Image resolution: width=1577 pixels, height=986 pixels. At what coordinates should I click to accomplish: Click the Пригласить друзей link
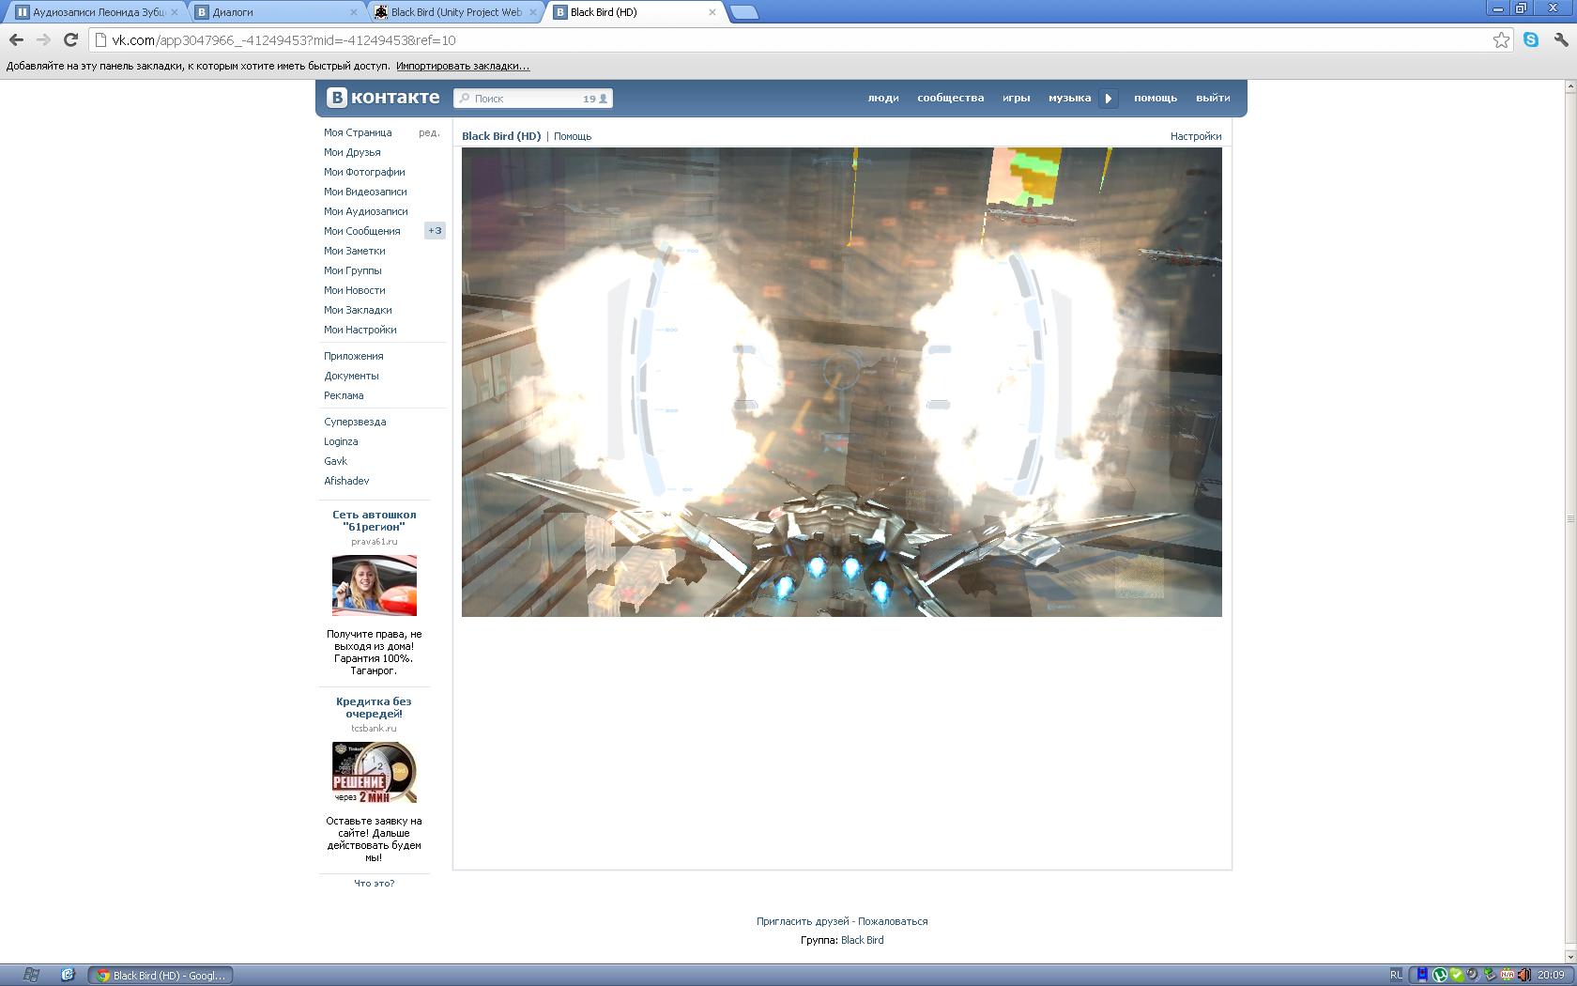802,921
